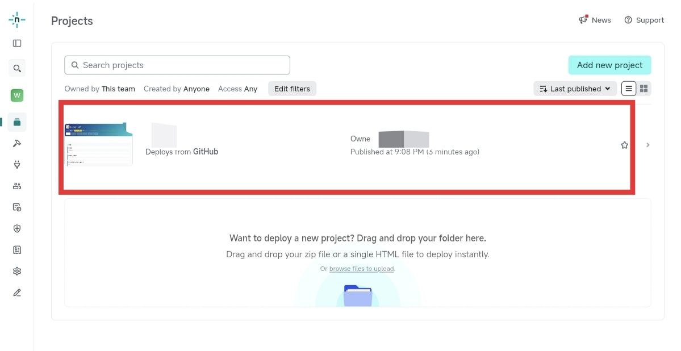Open the sidebar search icon

17,68
